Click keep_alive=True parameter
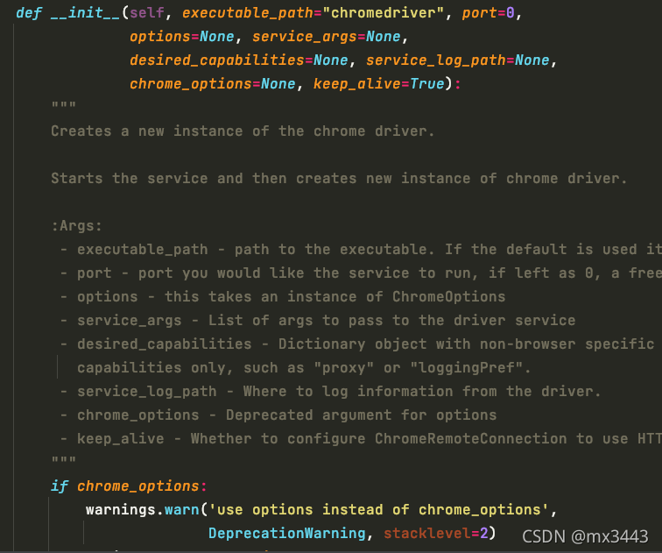The height and width of the screenshot is (553, 662). coord(378,84)
